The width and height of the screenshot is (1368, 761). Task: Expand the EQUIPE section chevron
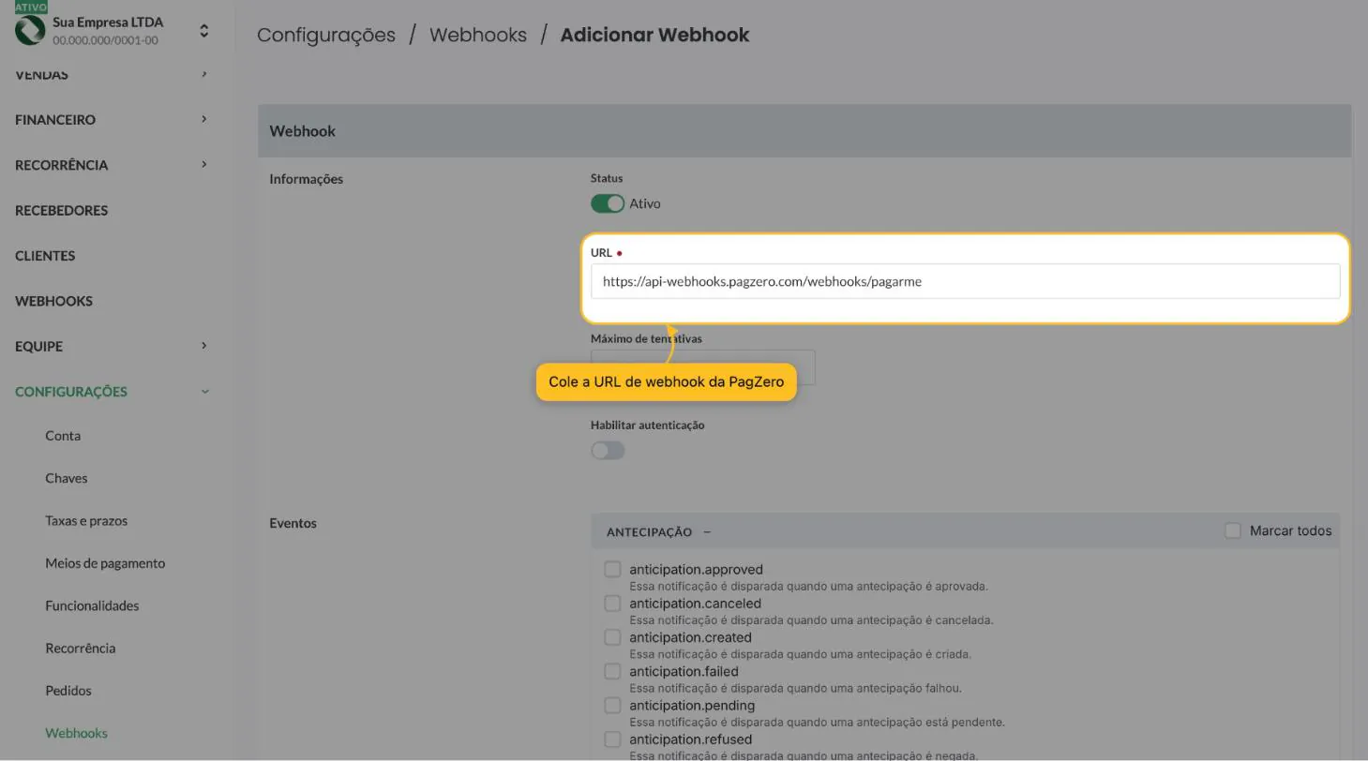(x=203, y=346)
